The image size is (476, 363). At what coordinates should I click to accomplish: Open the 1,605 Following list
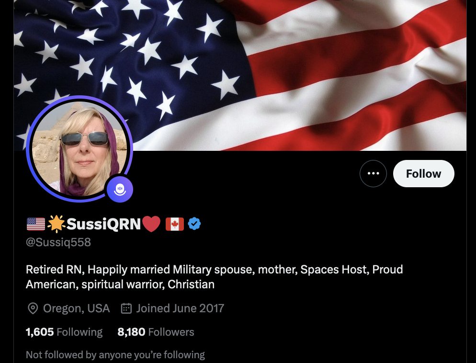pos(64,332)
